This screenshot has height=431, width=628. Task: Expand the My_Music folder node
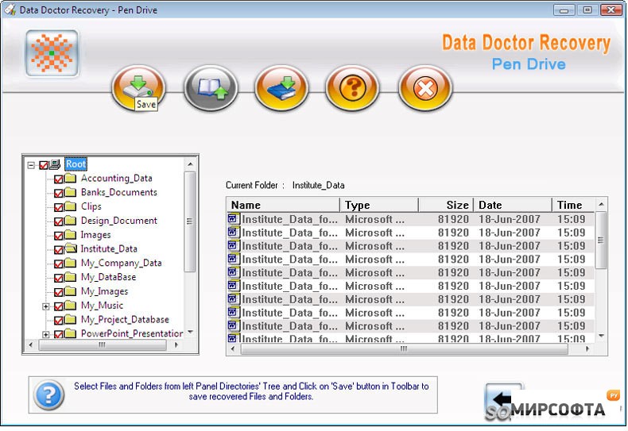coord(46,306)
